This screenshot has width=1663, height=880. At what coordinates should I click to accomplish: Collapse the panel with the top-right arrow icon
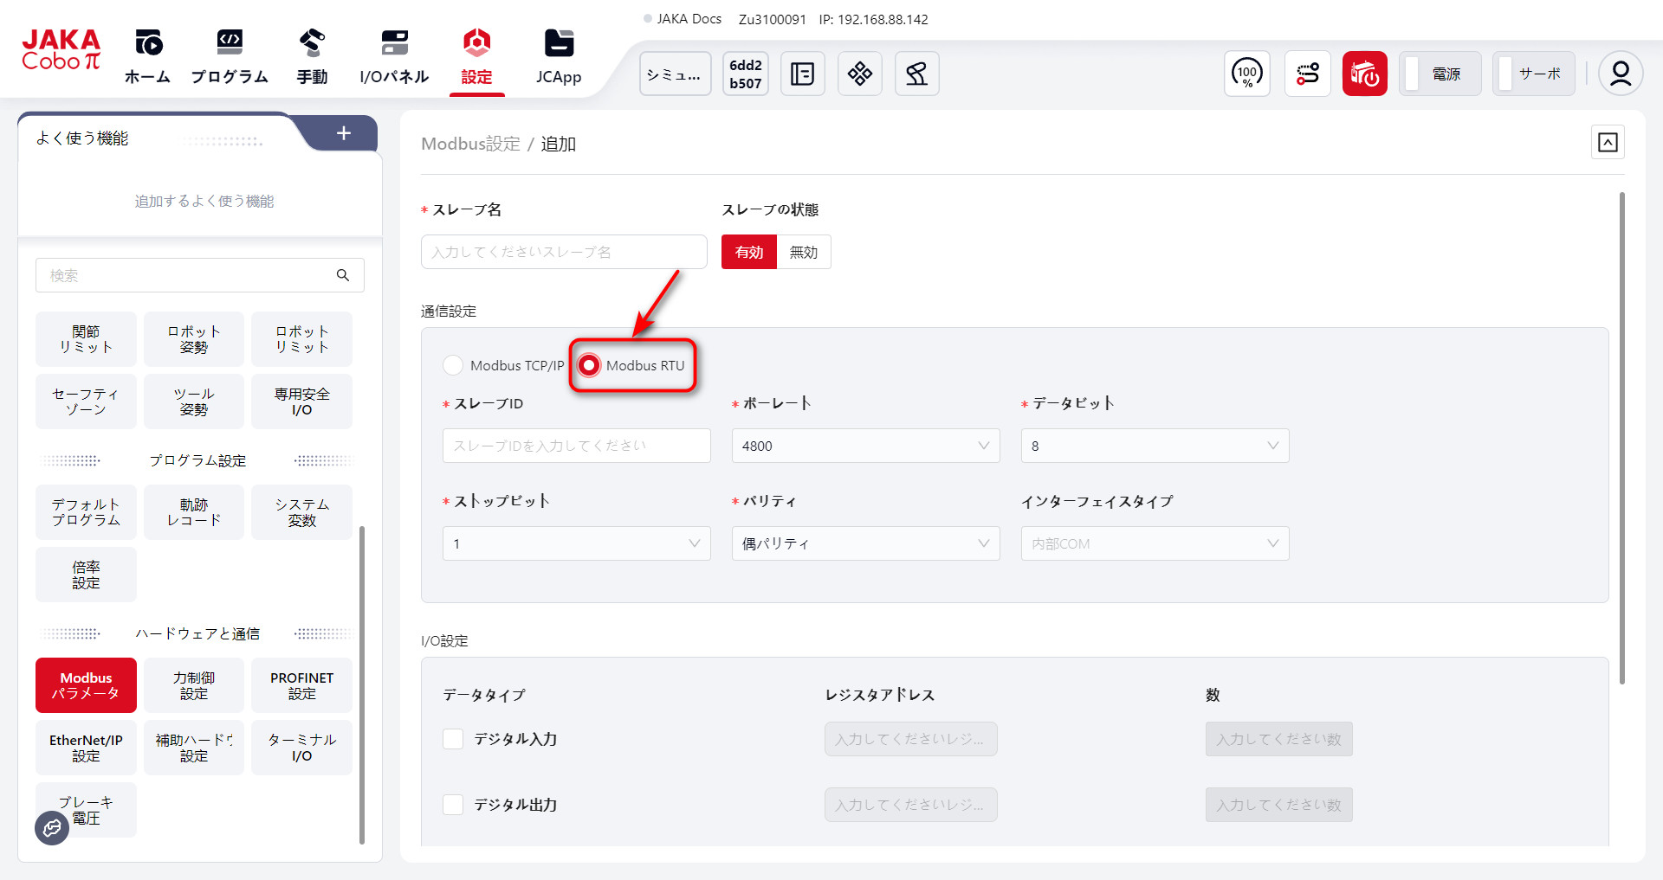1608,143
